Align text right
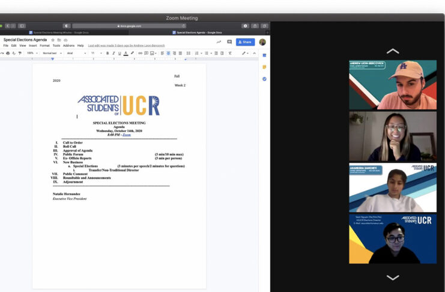The image size is (445, 292). pyautogui.click(x=174, y=53)
